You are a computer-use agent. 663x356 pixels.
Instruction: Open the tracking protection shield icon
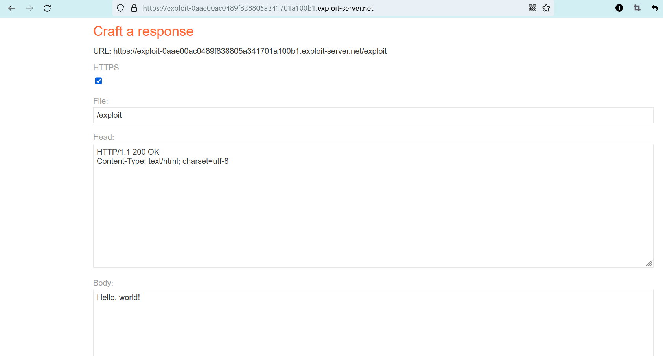coord(121,8)
